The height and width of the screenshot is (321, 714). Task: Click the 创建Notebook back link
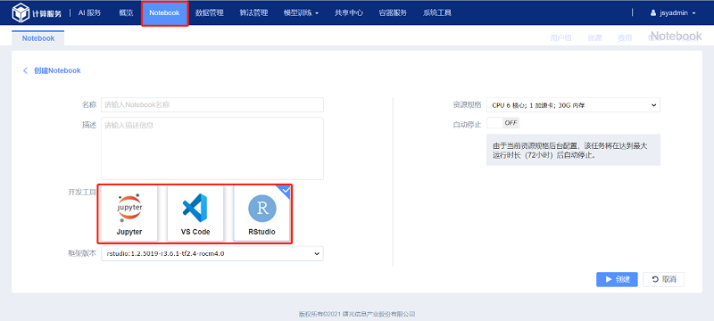(x=57, y=70)
